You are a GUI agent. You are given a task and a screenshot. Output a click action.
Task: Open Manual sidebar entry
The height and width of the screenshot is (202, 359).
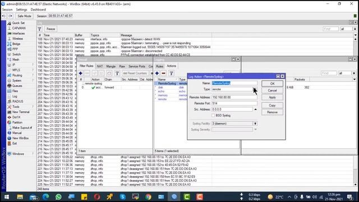17,133
